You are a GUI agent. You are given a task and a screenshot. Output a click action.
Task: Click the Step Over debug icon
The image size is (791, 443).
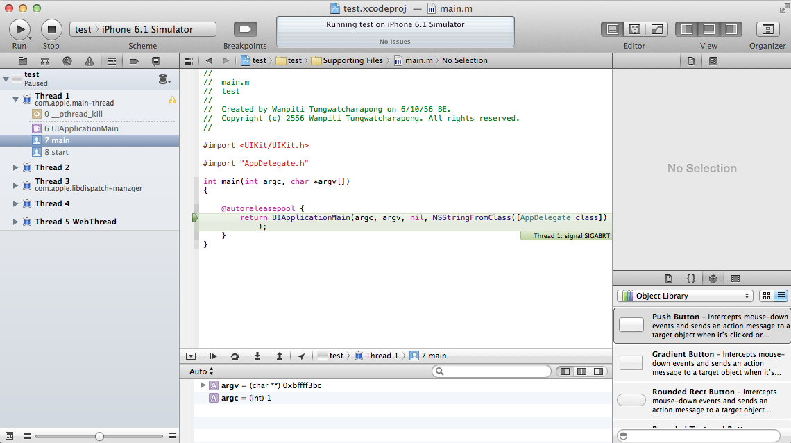coord(235,356)
